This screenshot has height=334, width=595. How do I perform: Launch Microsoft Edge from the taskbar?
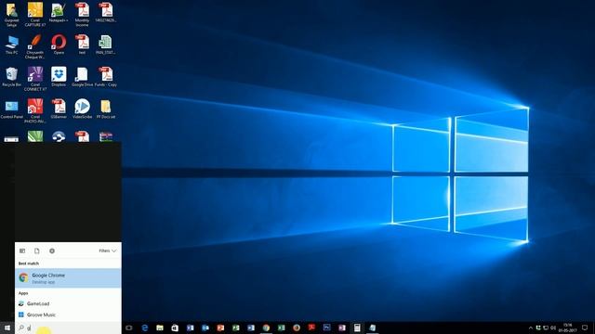tap(145, 328)
